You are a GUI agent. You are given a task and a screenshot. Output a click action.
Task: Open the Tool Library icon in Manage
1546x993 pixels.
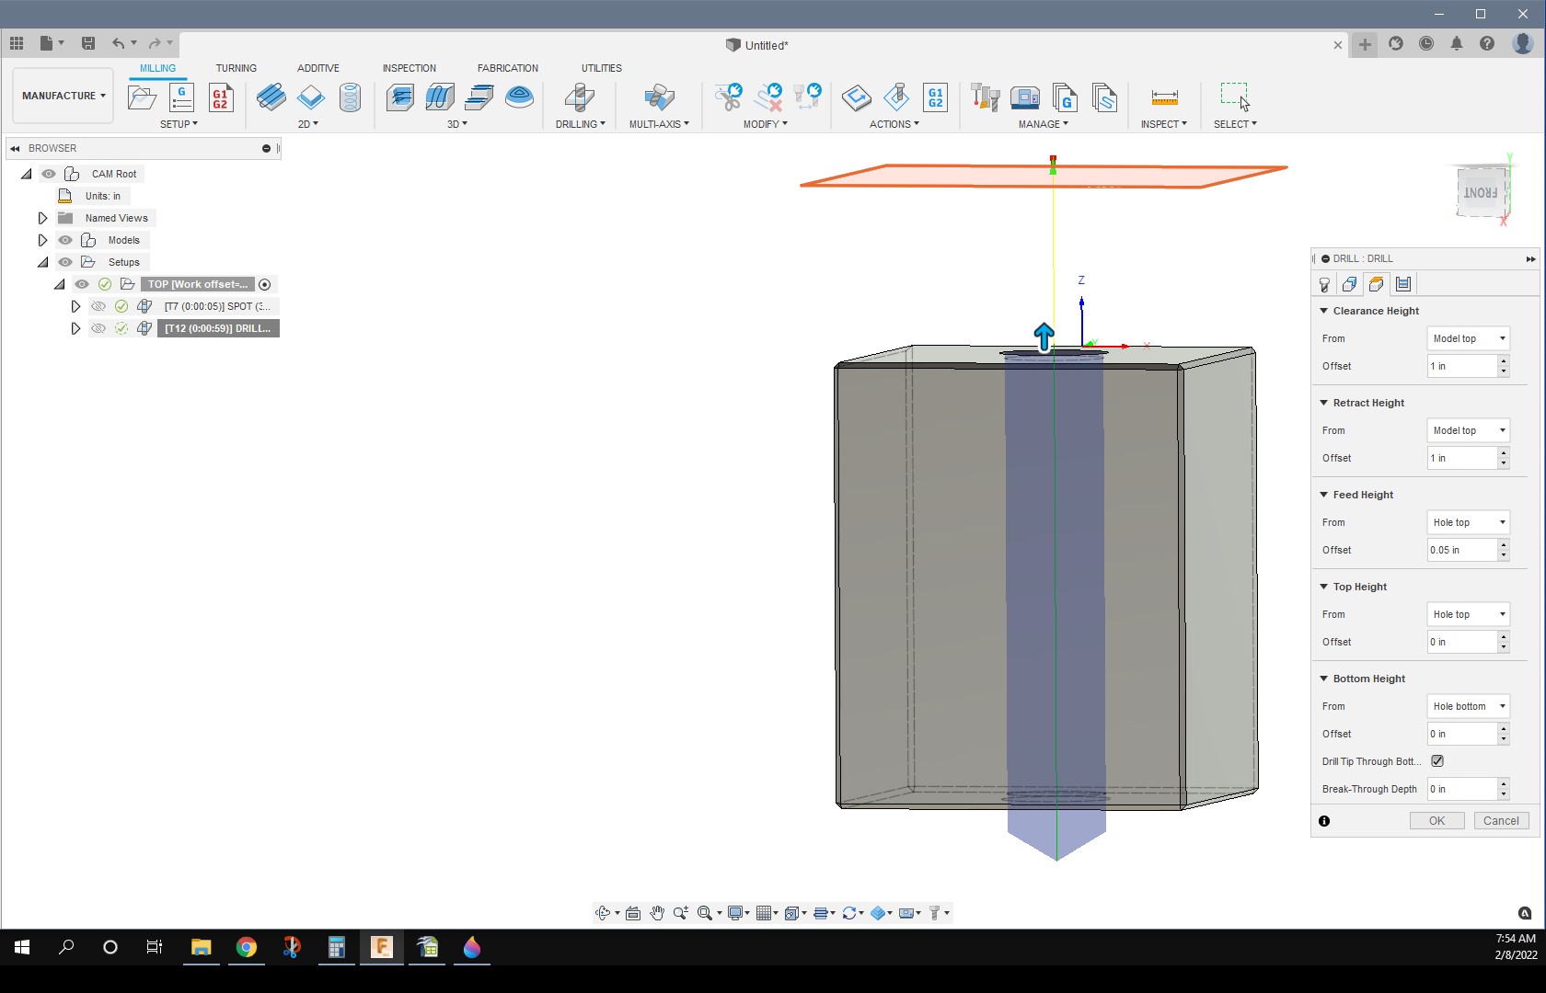(x=985, y=97)
